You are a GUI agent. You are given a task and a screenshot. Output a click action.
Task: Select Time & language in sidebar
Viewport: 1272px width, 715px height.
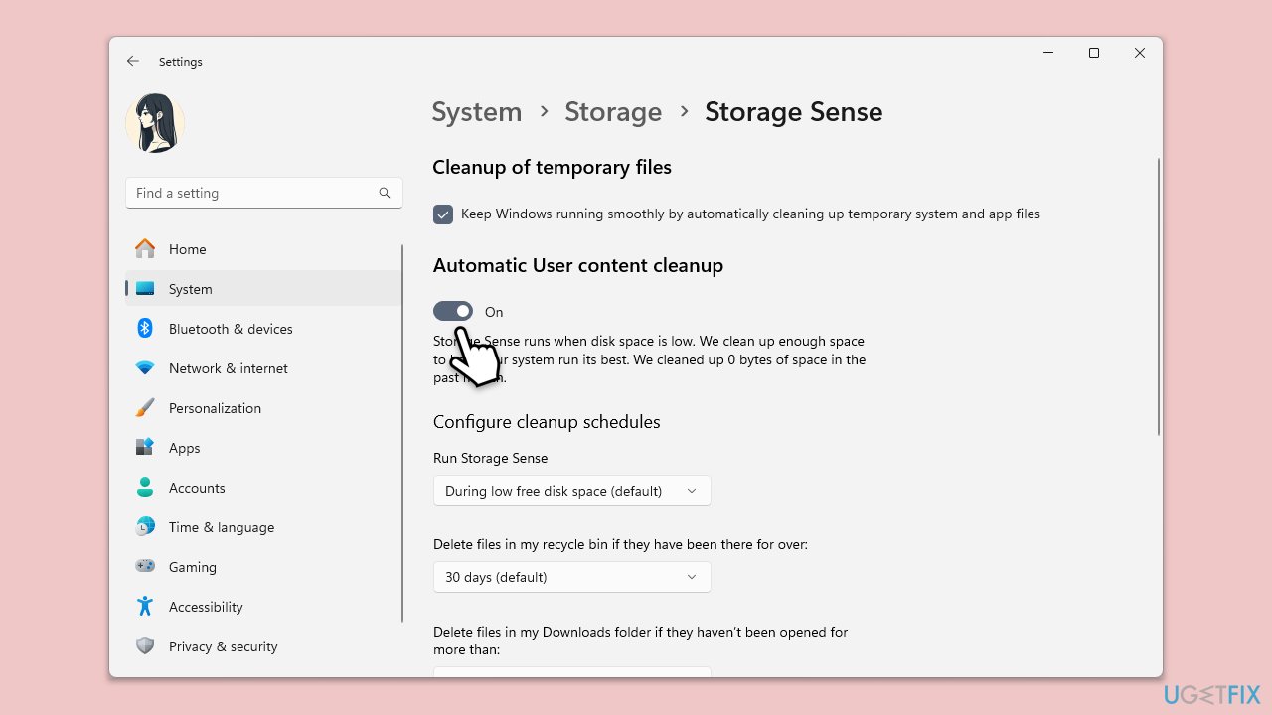coord(221,527)
